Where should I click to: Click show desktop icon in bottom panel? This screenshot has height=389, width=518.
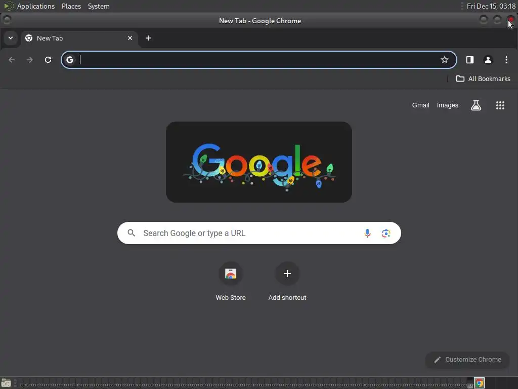pos(6,383)
